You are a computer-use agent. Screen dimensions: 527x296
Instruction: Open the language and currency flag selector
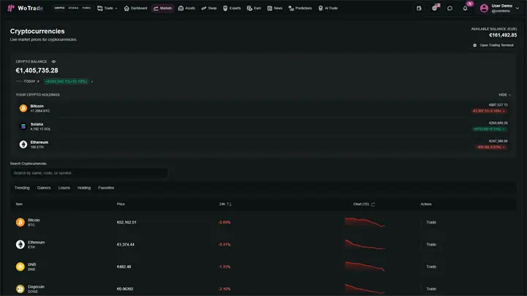coord(435,8)
